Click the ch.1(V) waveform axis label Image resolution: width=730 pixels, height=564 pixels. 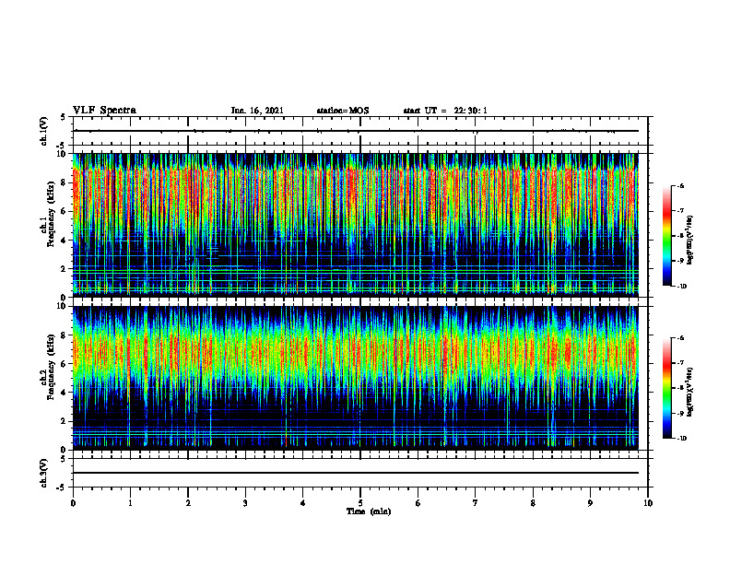tap(44, 131)
